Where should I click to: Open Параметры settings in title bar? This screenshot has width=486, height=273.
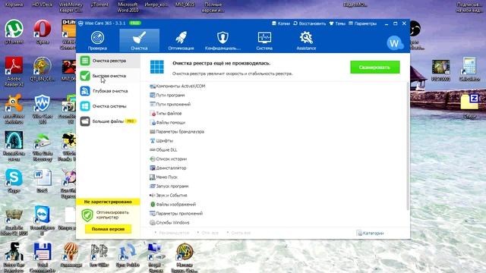tap(363, 24)
